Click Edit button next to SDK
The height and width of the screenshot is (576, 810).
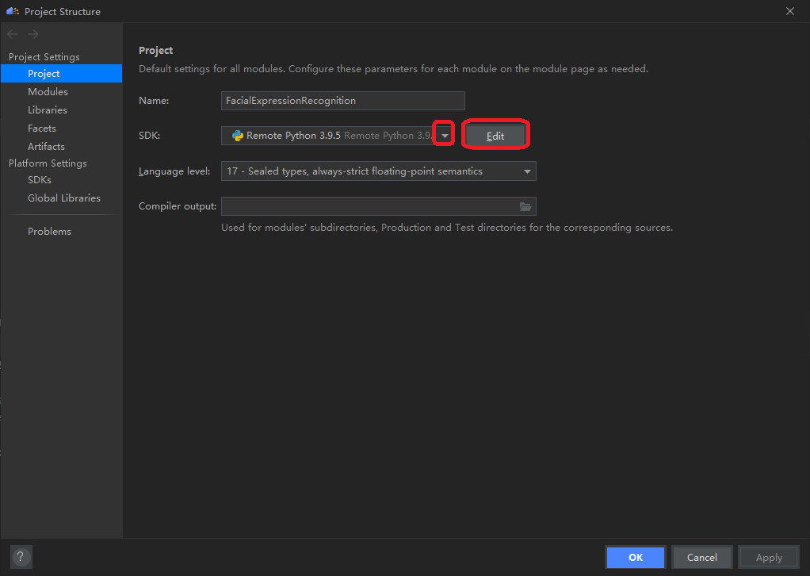coord(495,136)
